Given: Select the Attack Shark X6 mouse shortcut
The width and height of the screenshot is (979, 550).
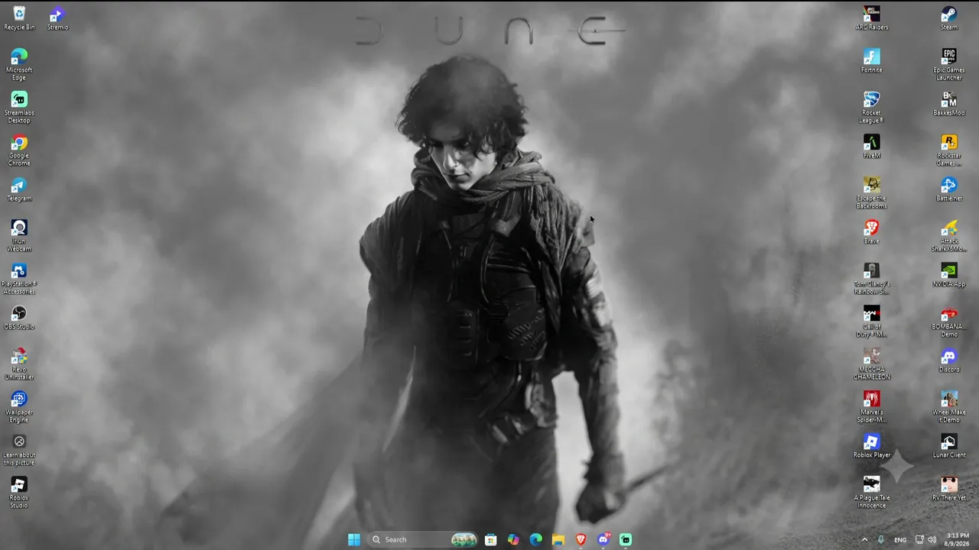Looking at the screenshot, I should click(949, 236).
